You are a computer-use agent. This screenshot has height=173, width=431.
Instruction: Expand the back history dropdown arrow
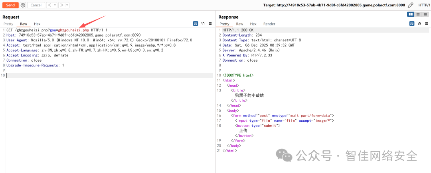click(x=55, y=5)
